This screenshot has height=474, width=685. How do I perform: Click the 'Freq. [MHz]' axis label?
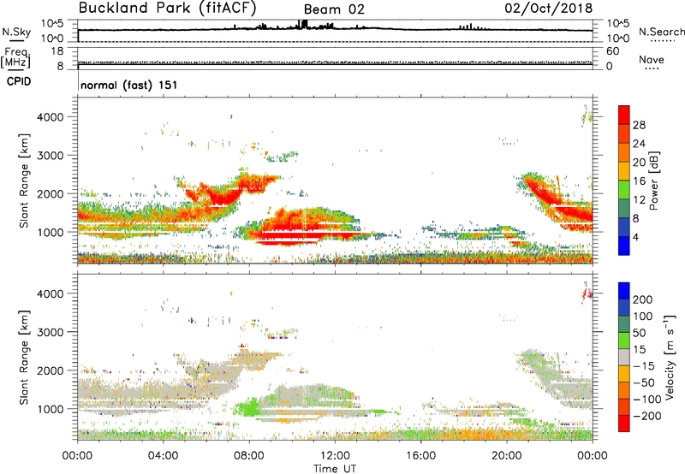tap(16, 57)
